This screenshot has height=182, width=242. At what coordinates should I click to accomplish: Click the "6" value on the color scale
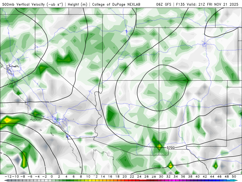click(74, 177)
